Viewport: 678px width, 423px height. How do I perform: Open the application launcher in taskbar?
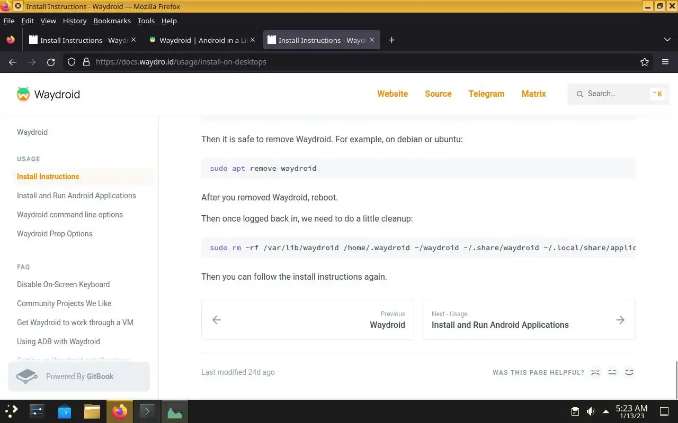point(12,411)
